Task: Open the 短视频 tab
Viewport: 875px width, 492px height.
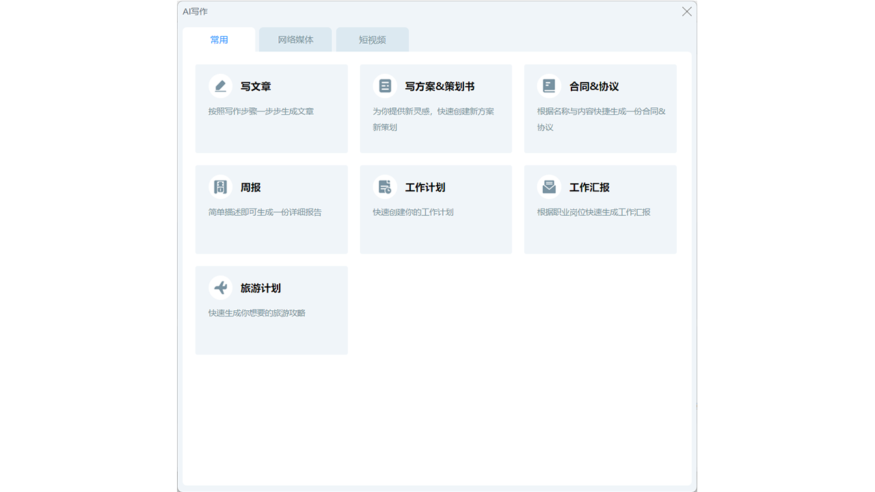Action: (x=372, y=40)
